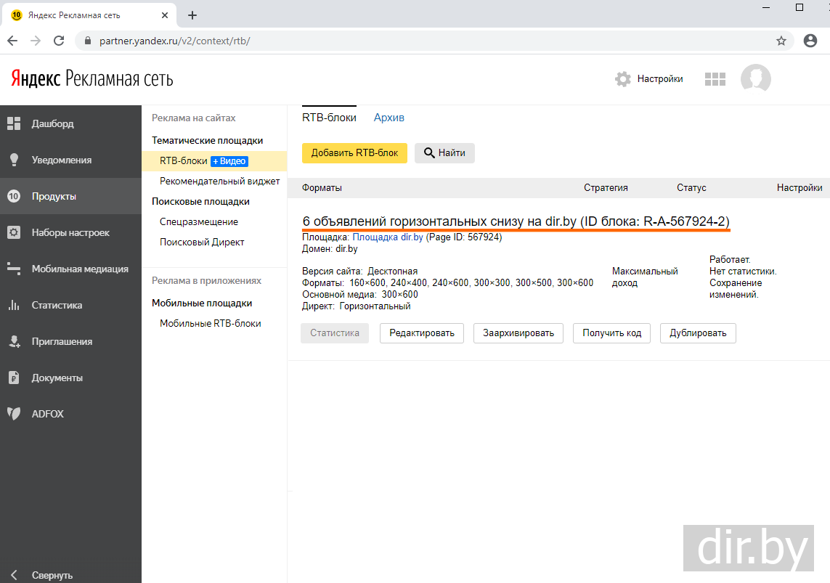Open the Yandex services grid icon
Image resolution: width=830 pixels, height=583 pixels.
click(715, 79)
